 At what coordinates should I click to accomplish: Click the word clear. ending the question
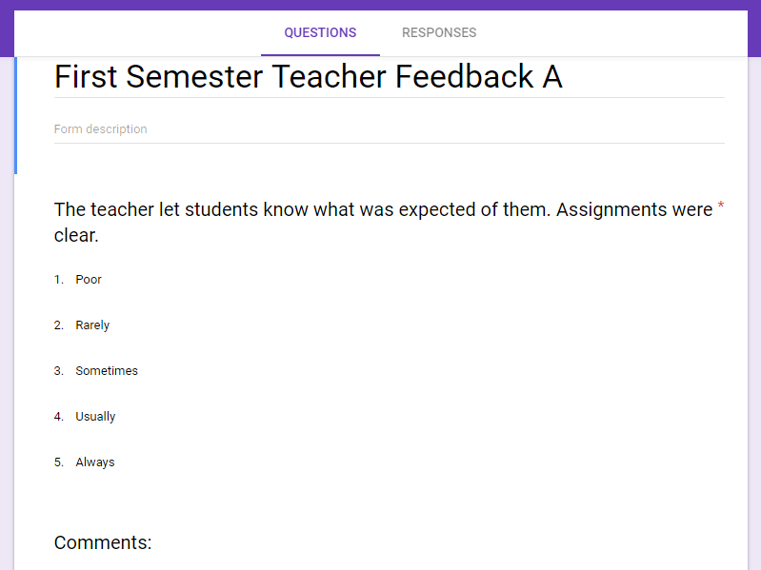point(76,236)
